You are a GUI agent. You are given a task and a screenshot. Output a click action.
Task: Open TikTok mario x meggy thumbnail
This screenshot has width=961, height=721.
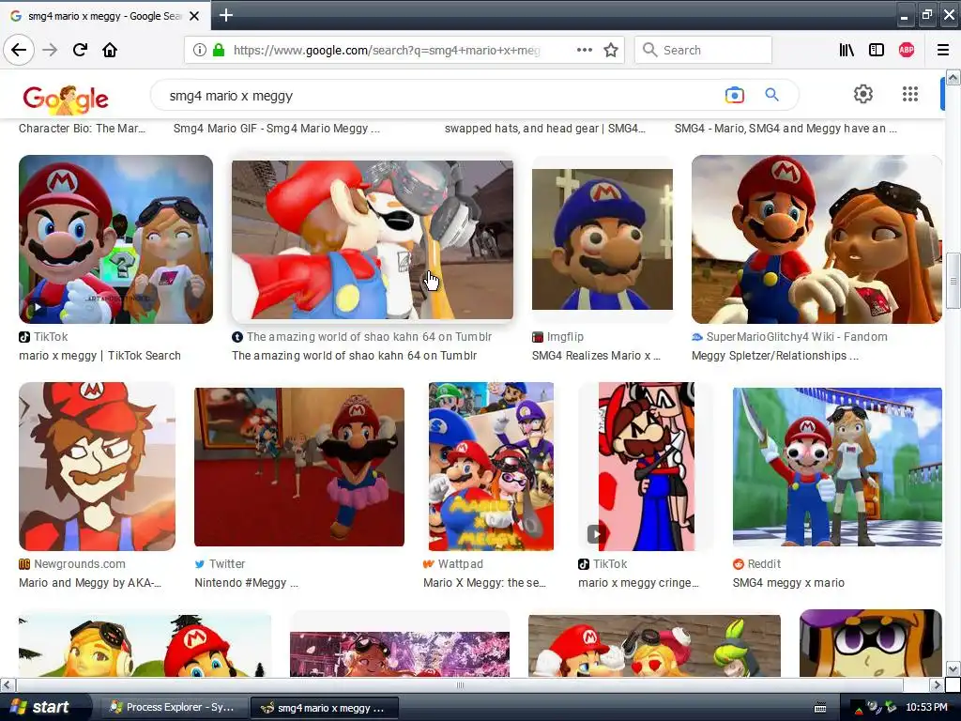pos(115,239)
